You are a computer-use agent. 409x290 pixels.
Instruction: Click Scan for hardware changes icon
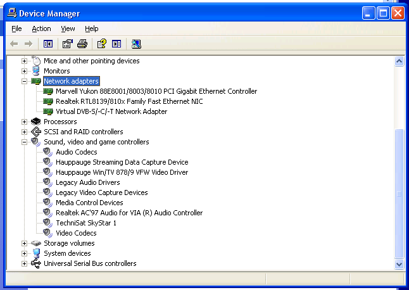click(136, 44)
